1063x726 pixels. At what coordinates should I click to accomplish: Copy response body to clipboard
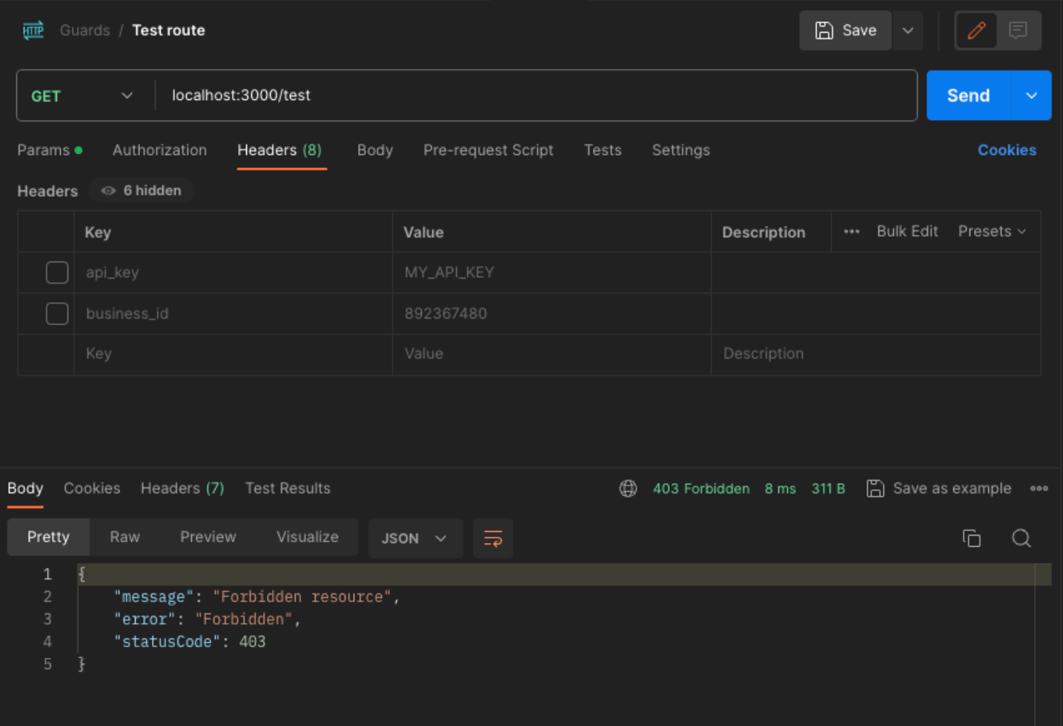coord(971,538)
